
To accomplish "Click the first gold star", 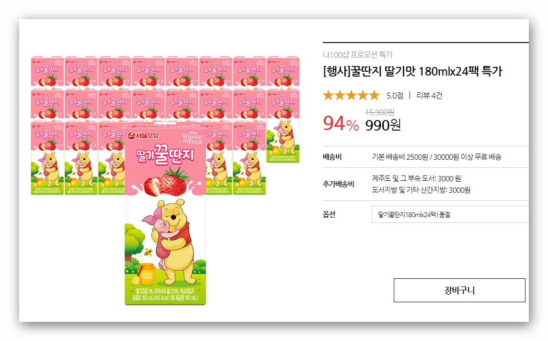I will pyautogui.click(x=329, y=95).
